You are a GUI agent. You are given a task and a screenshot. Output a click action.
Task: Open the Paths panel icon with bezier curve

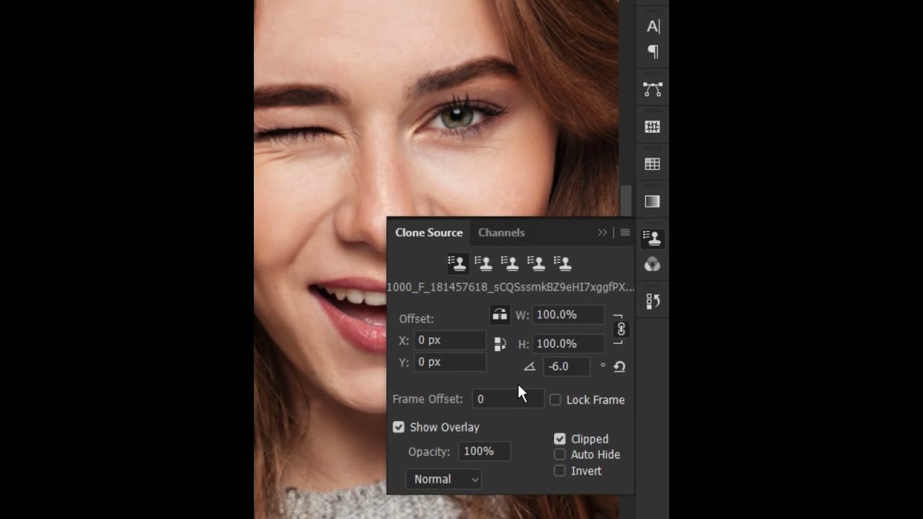pyautogui.click(x=653, y=89)
